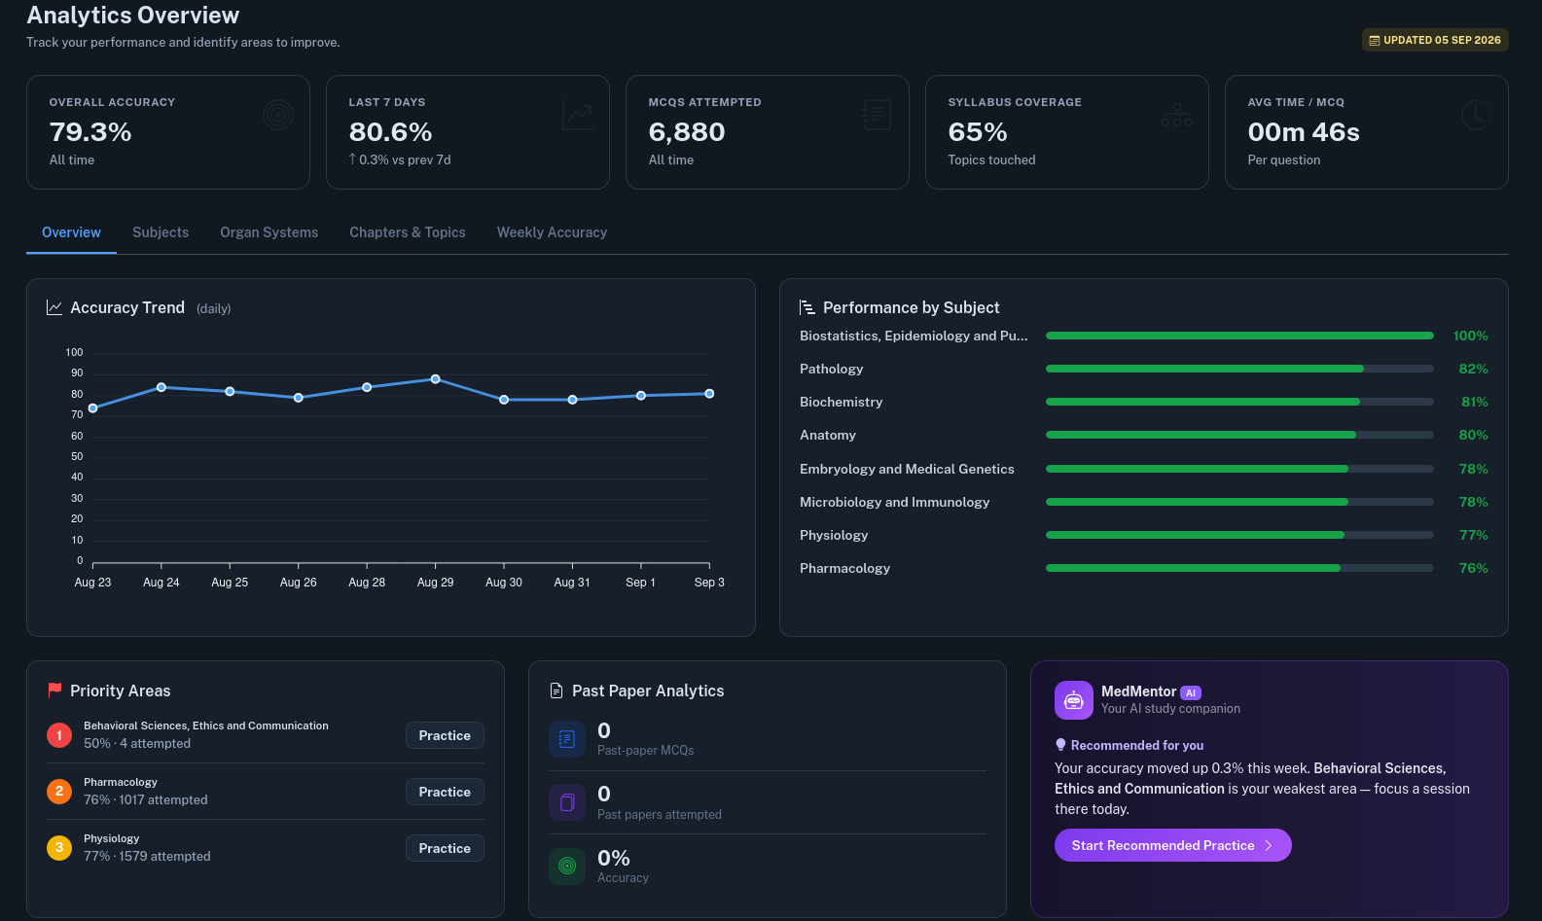
Task: Open the Weekly Accuracy tab
Action: click(552, 232)
